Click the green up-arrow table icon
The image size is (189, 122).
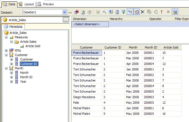pyautogui.click(x=124, y=12)
